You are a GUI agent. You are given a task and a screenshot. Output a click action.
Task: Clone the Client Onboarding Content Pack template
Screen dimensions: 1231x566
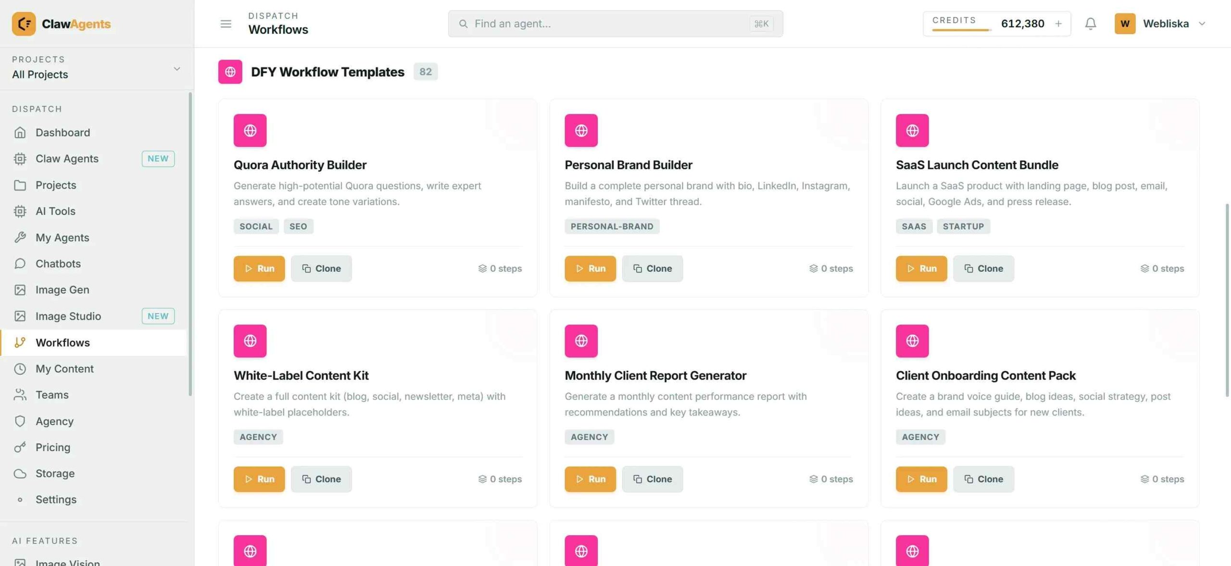tap(983, 479)
